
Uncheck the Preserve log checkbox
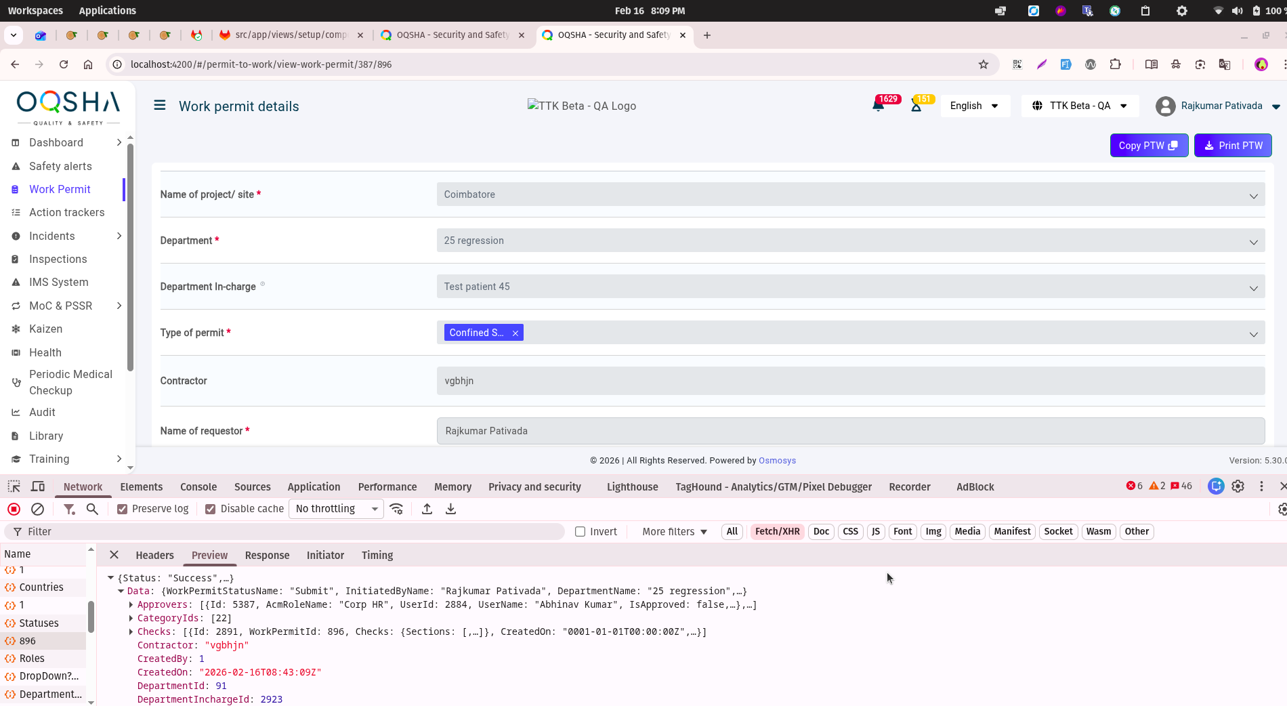[123, 509]
